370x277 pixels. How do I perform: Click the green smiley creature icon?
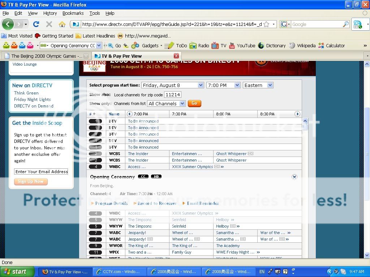click(7, 45)
